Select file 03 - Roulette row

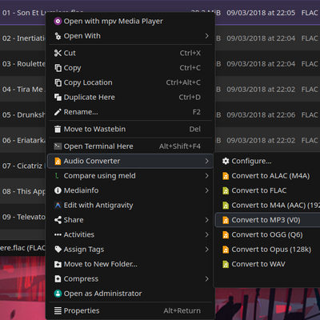tap(23, 64)
